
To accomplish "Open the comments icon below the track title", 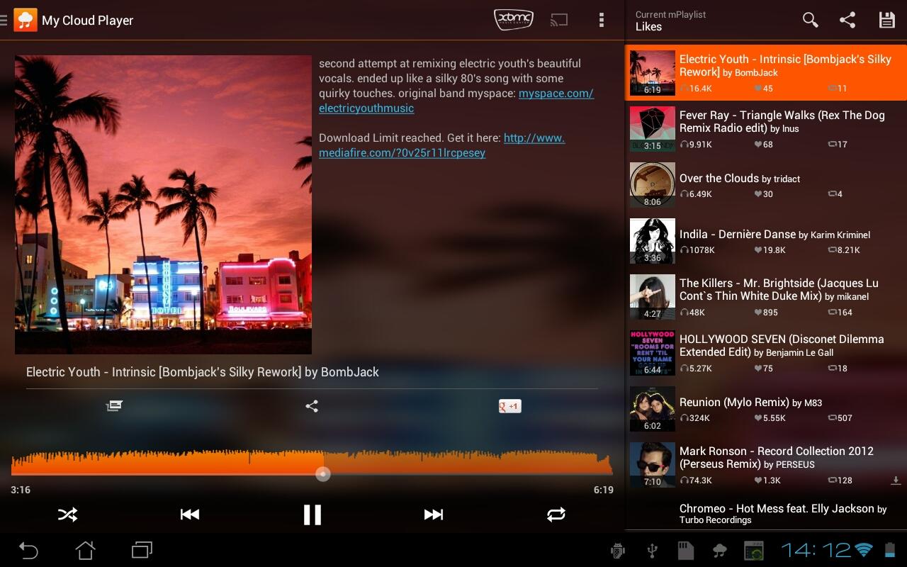I will click(114, 406).
